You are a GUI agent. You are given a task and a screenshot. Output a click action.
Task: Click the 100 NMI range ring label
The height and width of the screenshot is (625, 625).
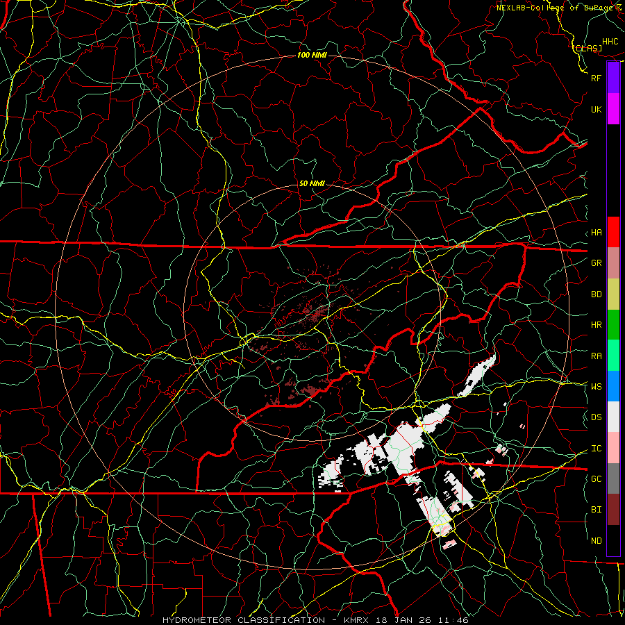point(312,55)
